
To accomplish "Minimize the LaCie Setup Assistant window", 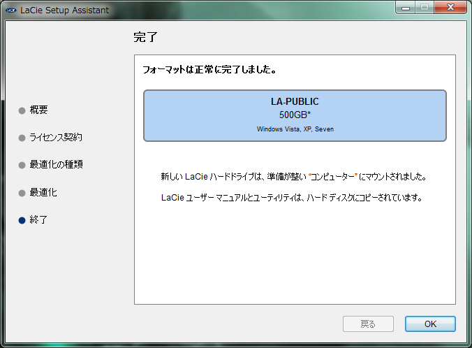I will tap(406, 8).
